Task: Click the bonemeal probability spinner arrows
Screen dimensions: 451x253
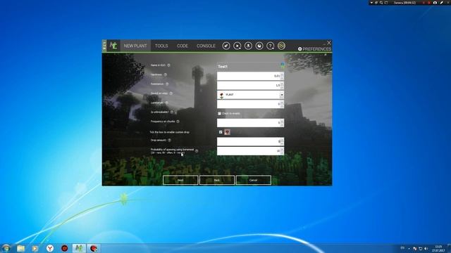Action: tap(282, 151)
